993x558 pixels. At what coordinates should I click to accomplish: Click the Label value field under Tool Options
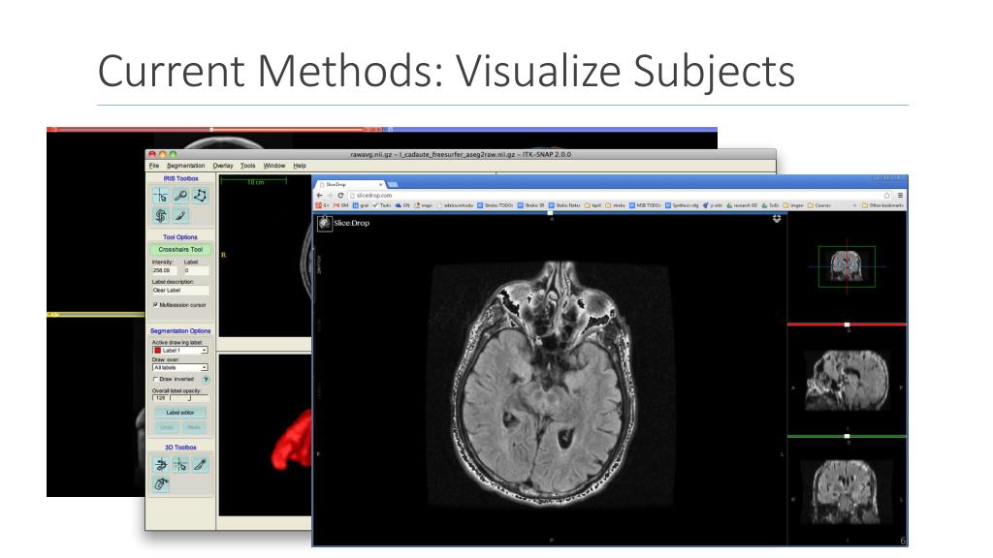(196, 271)
